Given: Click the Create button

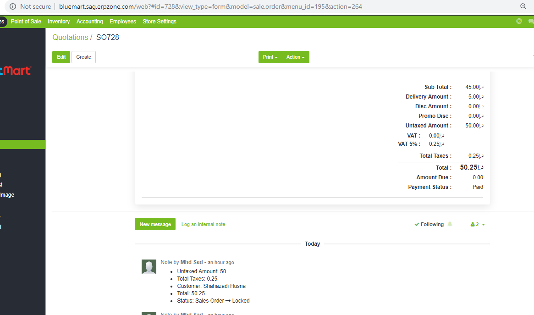Looking at the screenshot, I should [x=83, y=57].
